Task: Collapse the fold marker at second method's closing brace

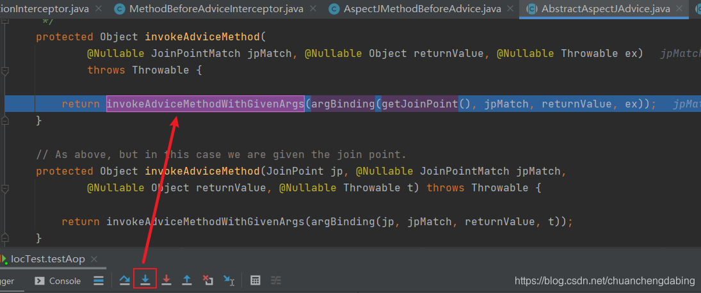Action: coord(5,238)
